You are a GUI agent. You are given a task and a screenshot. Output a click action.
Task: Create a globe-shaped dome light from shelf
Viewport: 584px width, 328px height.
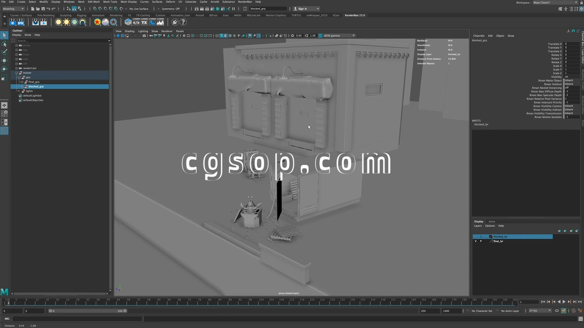pos(74,22)
